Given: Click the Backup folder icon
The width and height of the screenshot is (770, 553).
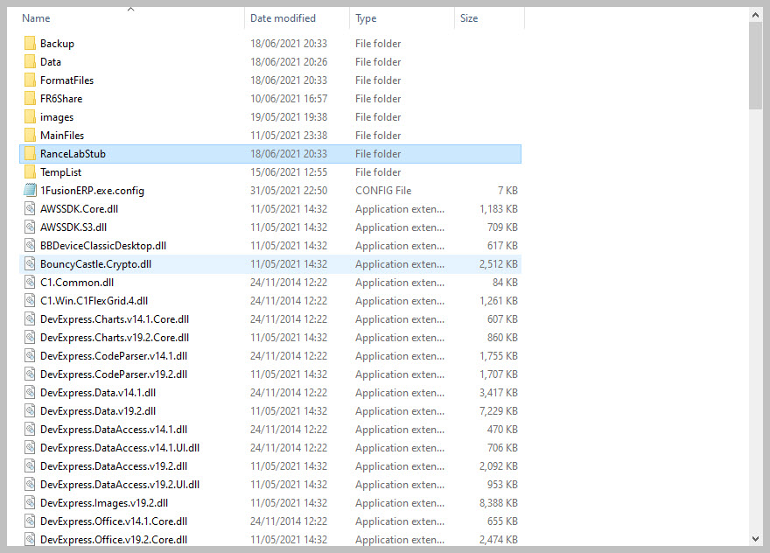Looking at the screenshot, I should (30, 43).
